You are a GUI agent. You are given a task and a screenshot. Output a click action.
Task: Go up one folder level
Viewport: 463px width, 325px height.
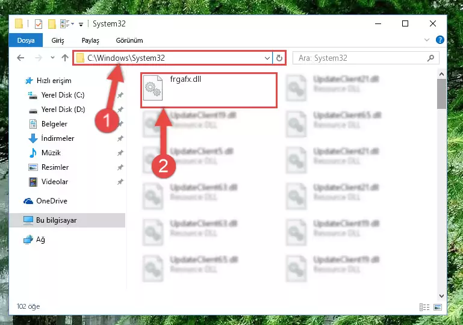(x=65, y=58)
